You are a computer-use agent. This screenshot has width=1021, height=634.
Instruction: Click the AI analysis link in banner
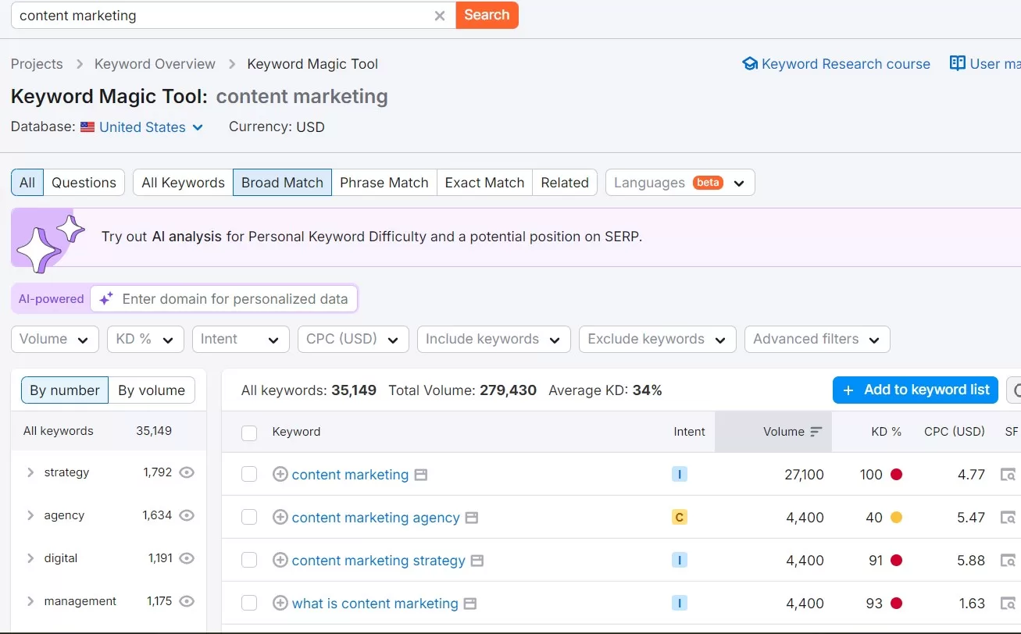pos(187,237)
